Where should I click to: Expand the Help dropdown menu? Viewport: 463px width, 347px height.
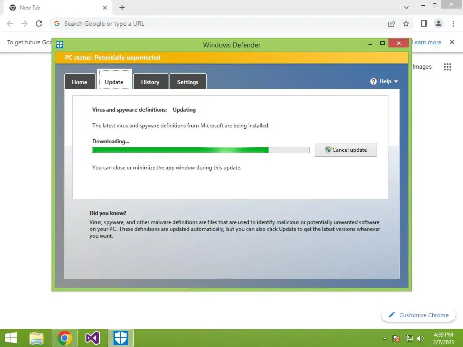[384, 81]
